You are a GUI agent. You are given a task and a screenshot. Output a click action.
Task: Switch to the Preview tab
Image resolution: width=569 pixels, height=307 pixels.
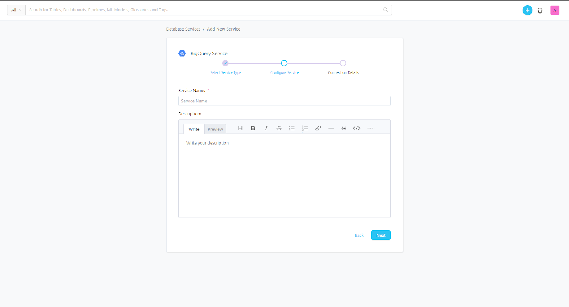pos(215,129)
